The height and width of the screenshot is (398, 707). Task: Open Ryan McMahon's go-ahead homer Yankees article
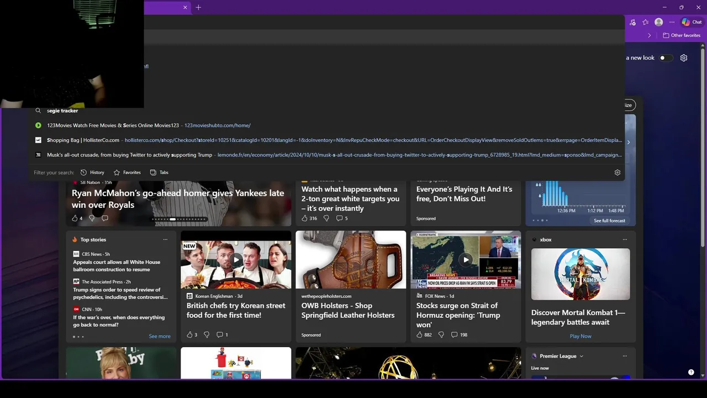coord(178,198)
